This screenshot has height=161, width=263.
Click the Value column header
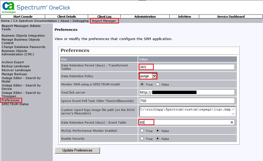click(x=188, y=59)
